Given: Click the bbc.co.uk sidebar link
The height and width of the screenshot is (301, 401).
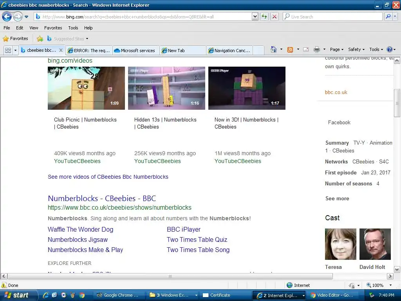Looking at the screenshot, I should [336, 92].
